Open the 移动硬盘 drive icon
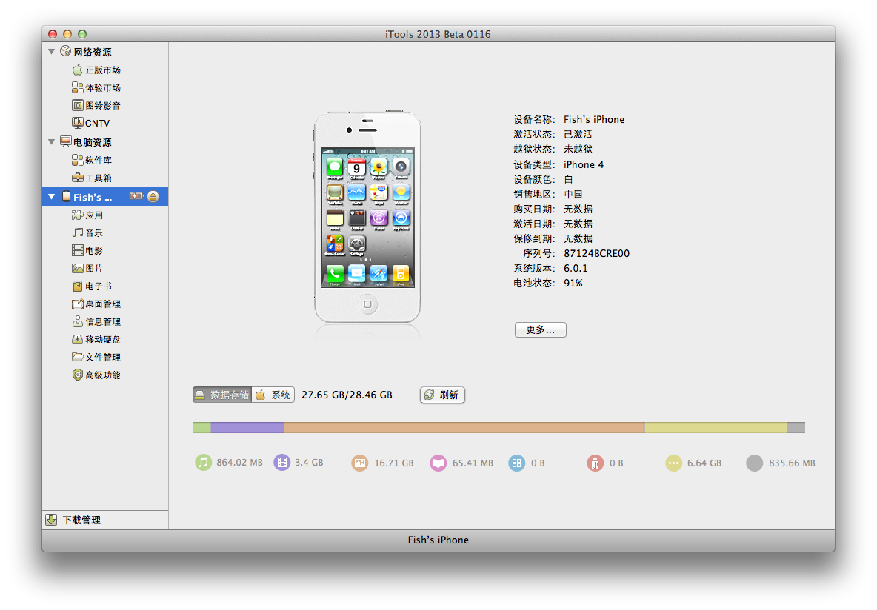Viewport: 877px width, 610px height. [77, 339]
